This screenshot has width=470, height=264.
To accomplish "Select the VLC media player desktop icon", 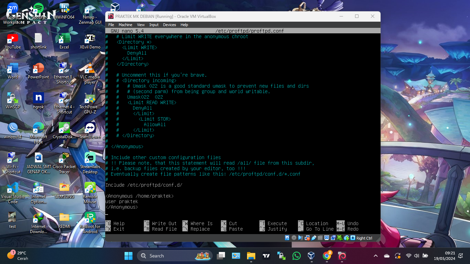I will click(90, 73).
